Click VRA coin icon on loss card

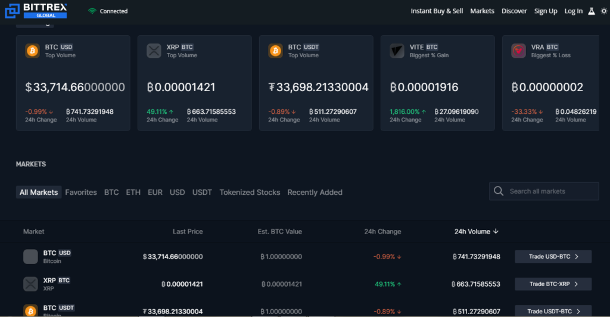518,51
